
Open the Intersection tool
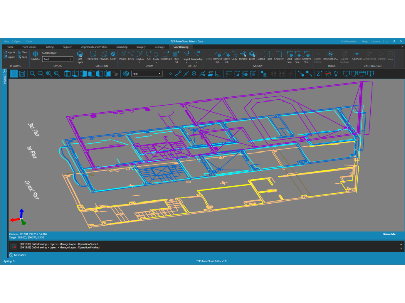[x=330, y=56]
